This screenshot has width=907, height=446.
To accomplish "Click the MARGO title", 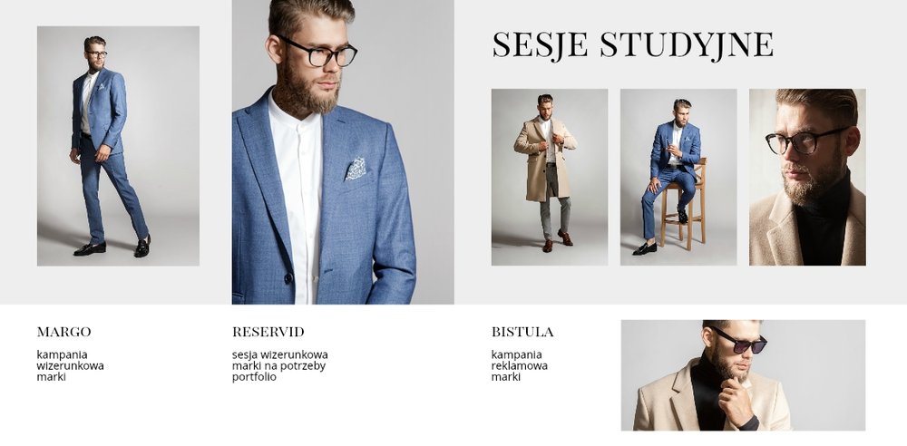I will (63, 332).
